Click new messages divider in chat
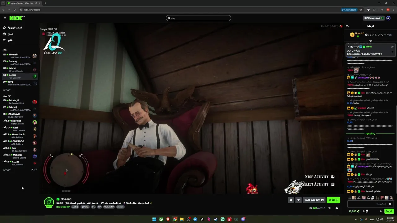 pyautogui.click(x=370, y=133)
